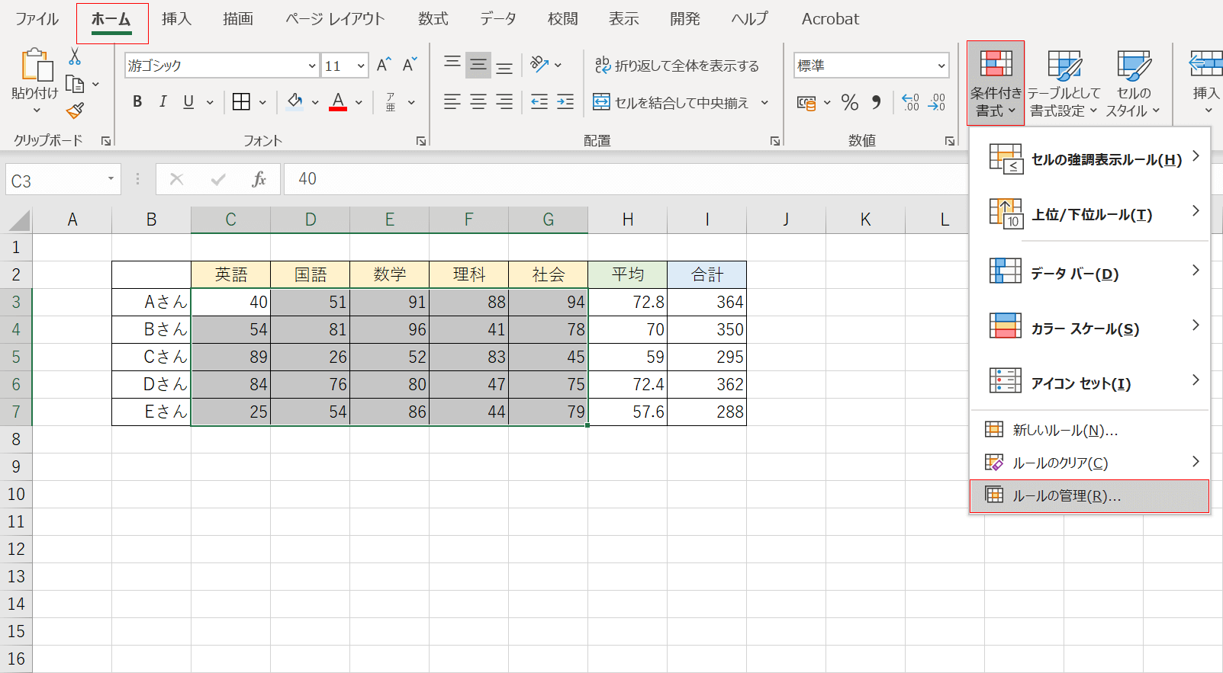Click the Increase Font Size icon
1223x673 pixels.
pos(384,66)
